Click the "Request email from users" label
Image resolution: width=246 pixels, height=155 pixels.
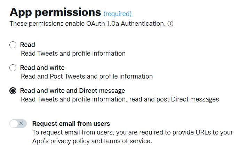(x=71, y=123)
